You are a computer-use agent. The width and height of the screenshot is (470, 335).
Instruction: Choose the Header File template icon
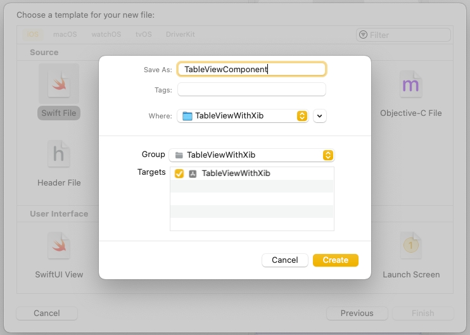coord(59,154)
